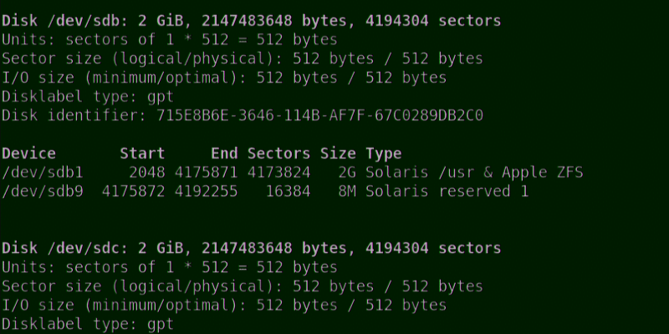Viewport: 669px width, 334px height.
Task: Click the 'Size' column header
Action: point(339,154)
